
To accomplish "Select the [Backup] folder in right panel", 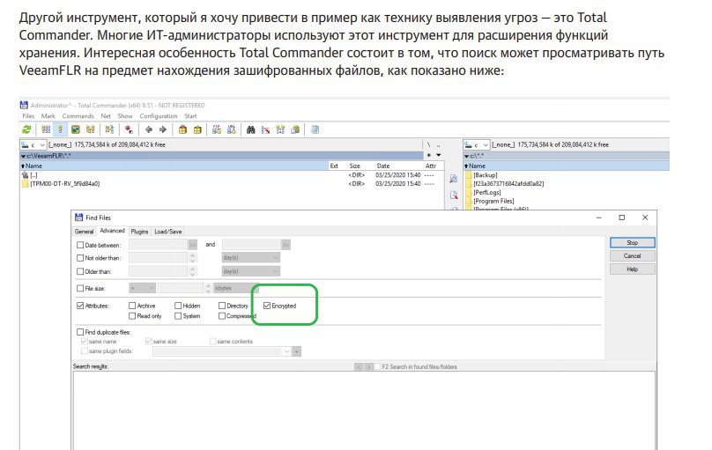I will [x=485, y=175].
